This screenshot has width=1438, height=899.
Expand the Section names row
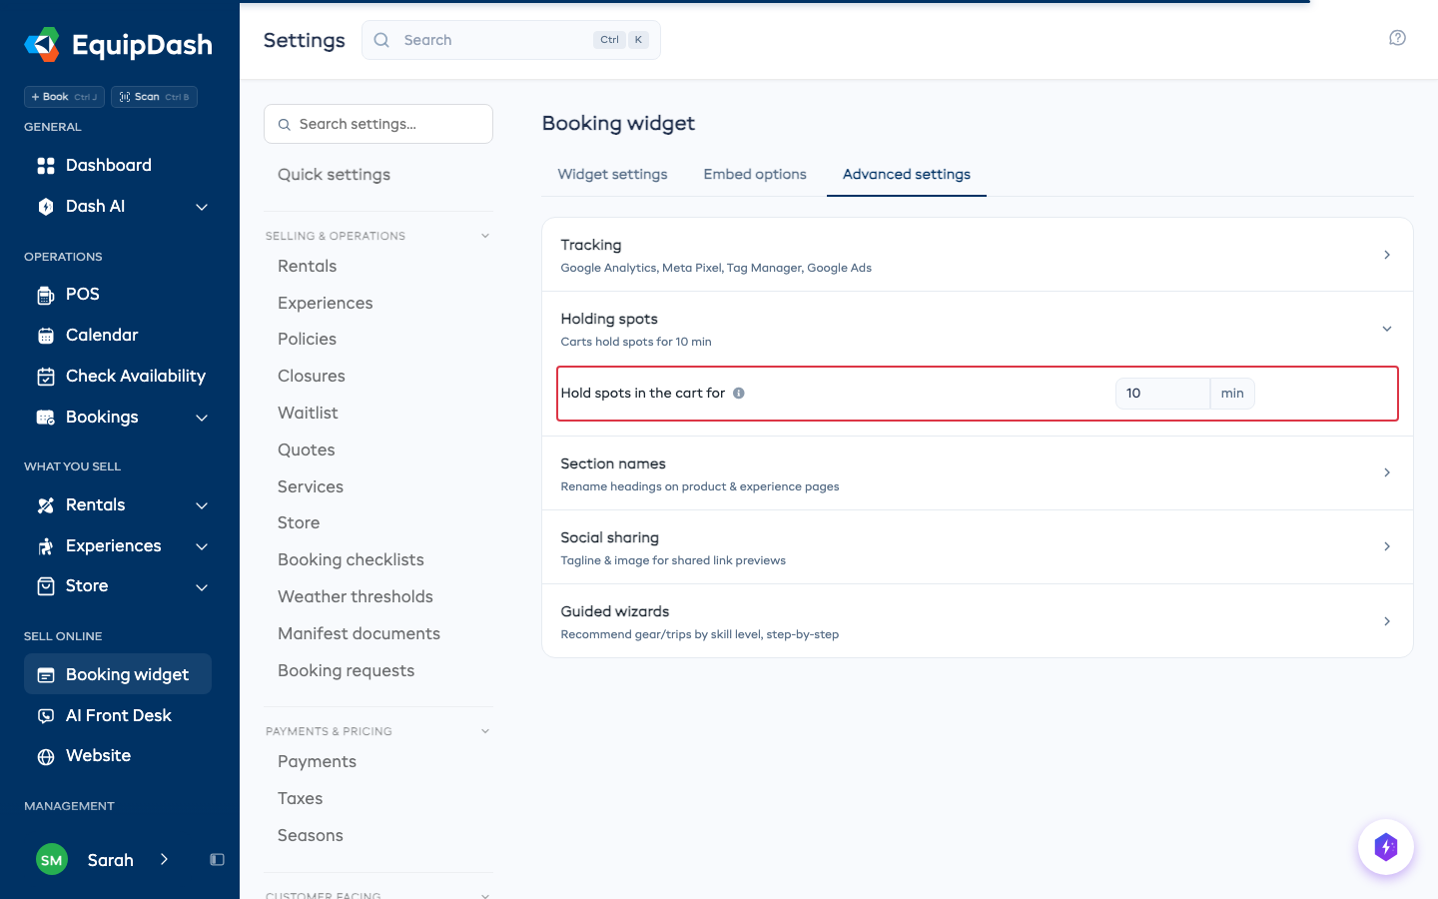(978, 473)
